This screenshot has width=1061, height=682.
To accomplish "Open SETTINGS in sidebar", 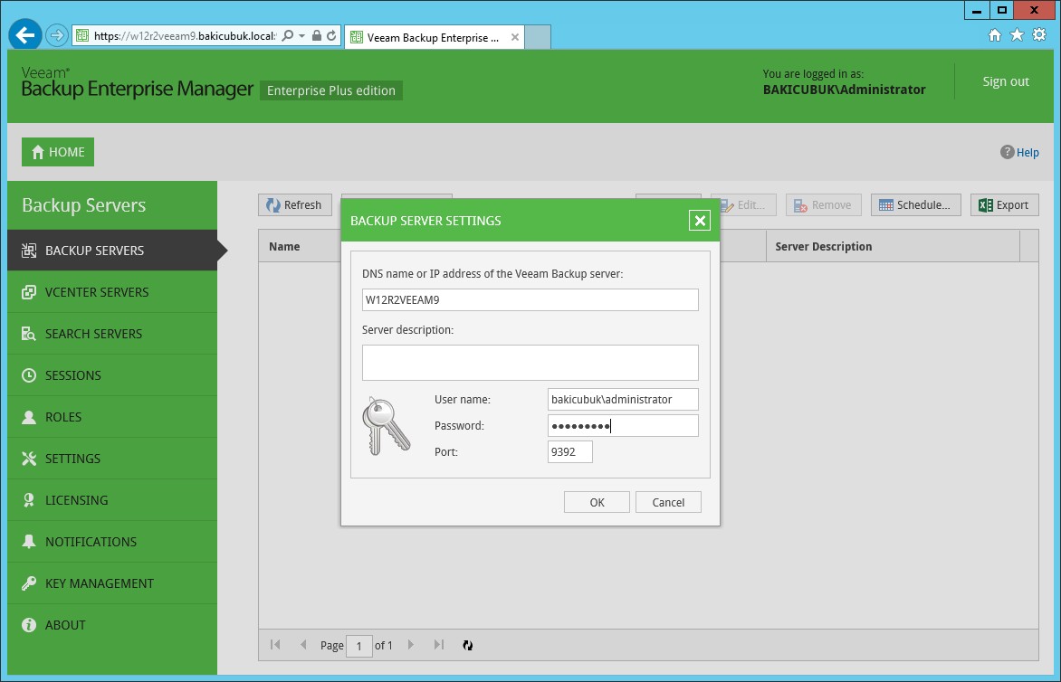I will click(x=112, y=459).
